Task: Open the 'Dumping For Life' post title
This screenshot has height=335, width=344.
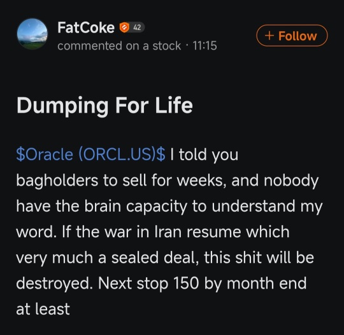Action: 104,106
